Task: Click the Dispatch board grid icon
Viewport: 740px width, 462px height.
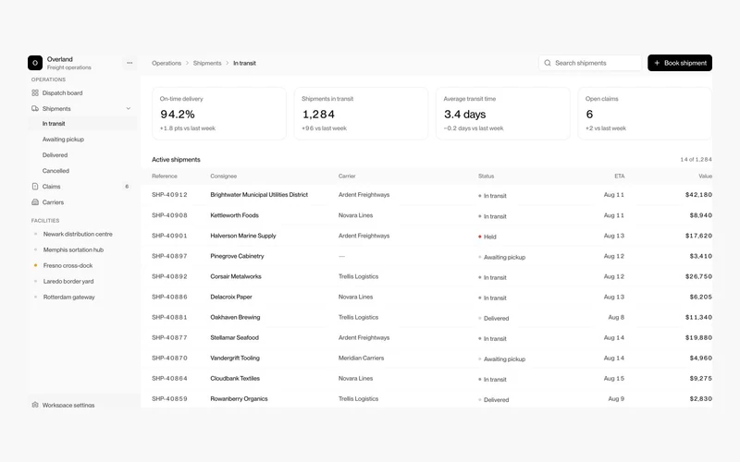Action: pos(35,93)
